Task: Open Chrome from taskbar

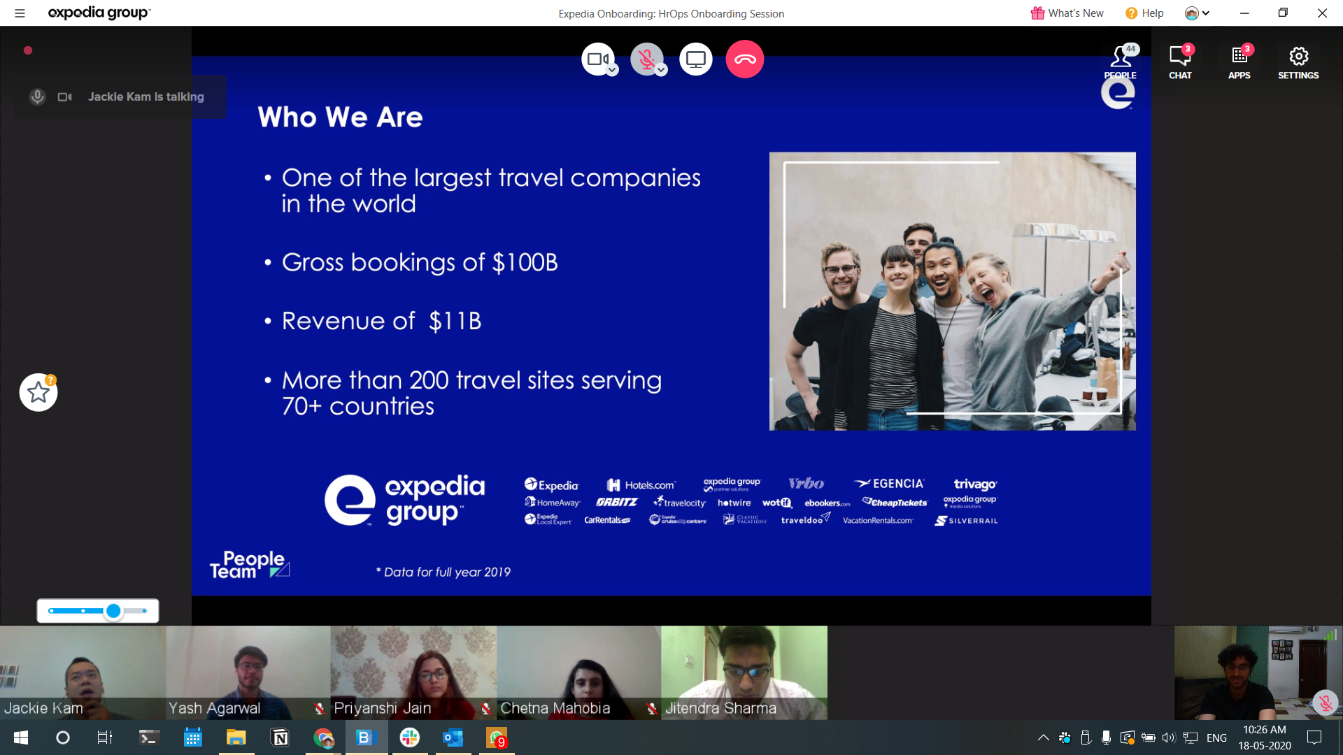Action: point(323,738)
